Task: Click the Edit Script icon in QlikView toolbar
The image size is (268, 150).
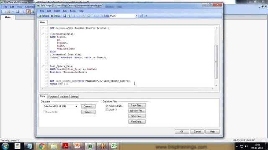Action: coord(28,12)
